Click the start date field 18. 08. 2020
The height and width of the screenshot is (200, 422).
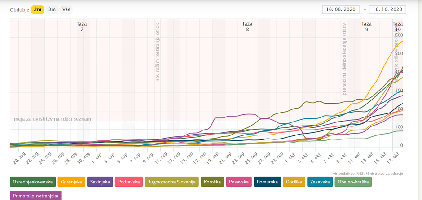click(x=341, y=10)
